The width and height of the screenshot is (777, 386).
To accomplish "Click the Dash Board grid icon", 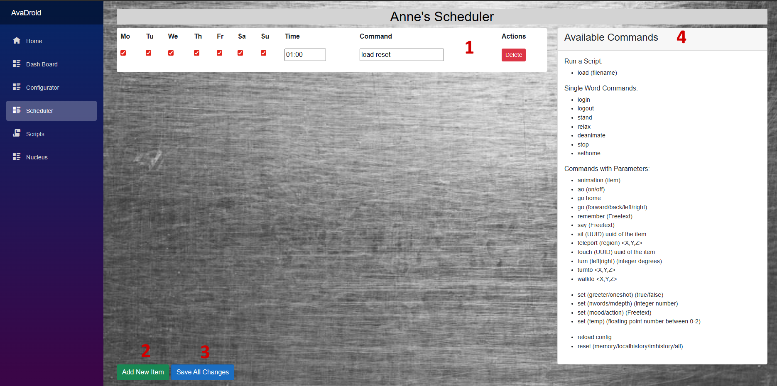I will [x=17, y=64].
